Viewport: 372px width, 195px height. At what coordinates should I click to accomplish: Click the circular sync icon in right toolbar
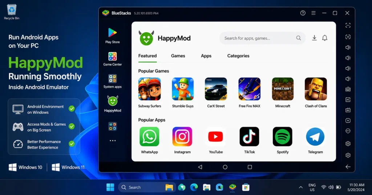(x=348, y=131)
